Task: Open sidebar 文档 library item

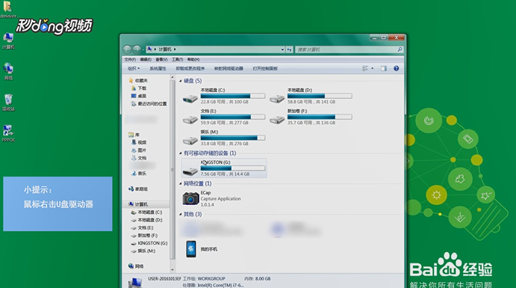Action: (139, 158)
